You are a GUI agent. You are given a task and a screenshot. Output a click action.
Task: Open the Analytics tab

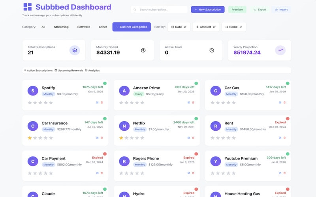pyautogui.click(x=92, y=70)
